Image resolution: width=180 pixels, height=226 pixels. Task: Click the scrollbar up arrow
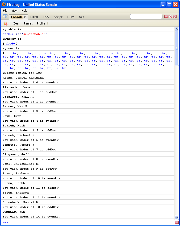tap(177, 29)
